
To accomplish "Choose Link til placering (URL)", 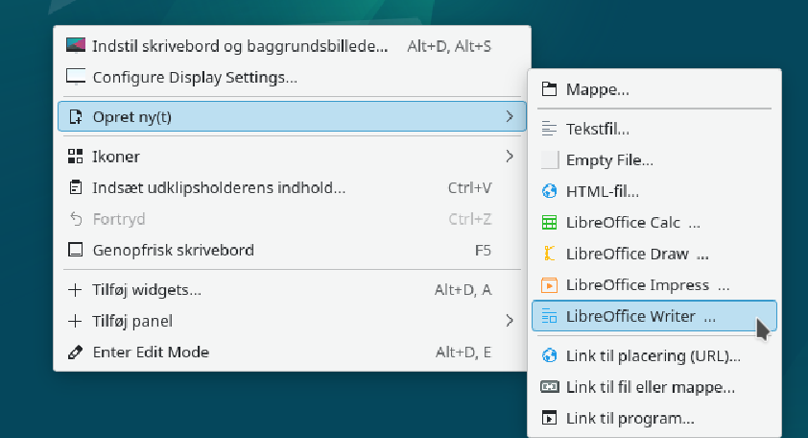I will pyautogui.click(x=654, y=355).
